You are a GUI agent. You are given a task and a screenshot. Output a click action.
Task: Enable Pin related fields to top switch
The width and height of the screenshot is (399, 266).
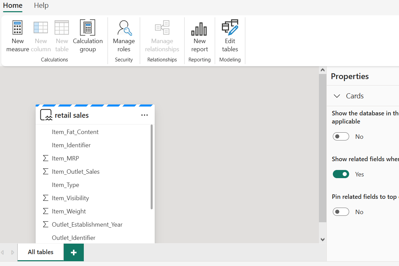pyautogui.click(x=341, y=212)
